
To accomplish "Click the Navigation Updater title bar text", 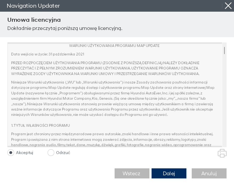I will click(x=33, y=6).
